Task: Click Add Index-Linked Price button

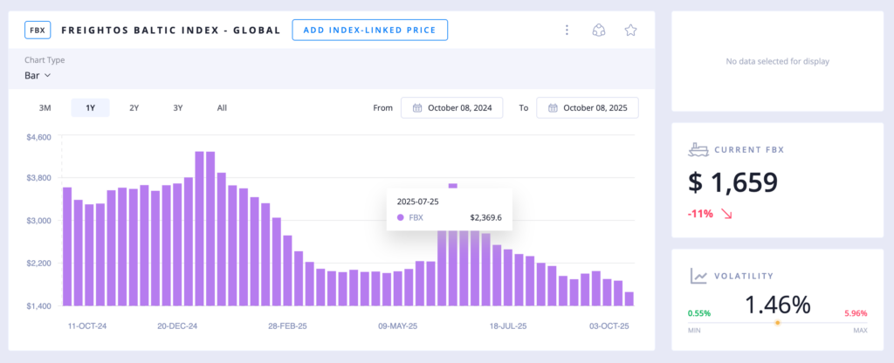Action: tap(369, 31)
